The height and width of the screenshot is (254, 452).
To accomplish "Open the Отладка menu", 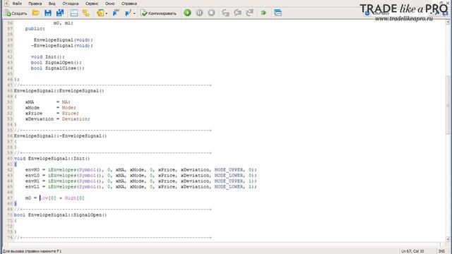I will click(x=71, y=4).
